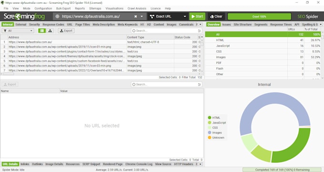Open the URL history dropdown arrow

pyautogui.click(x=142, y=17)
